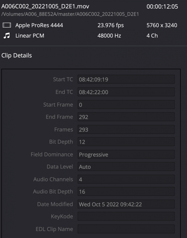Click the Clip Details section header
The width and height of the screenshot is (187, 238).
(x=17, y=55)
